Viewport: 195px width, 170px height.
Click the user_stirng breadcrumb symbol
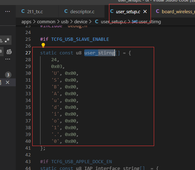pos(149,22)
